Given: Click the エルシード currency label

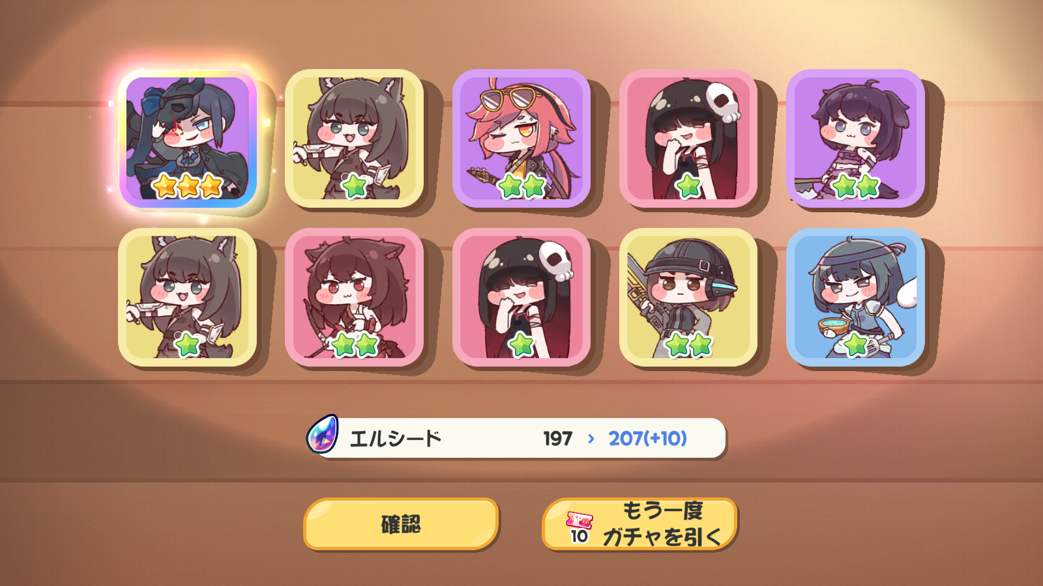Looking at the screenshot, I should (x=396, y=438).
